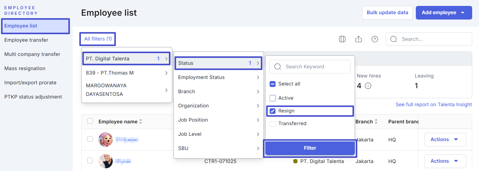Image resolution: width=479 pixels, height=171 pixels.
Task: Tick the Transferred checkbox
Action: click(273, 124)
